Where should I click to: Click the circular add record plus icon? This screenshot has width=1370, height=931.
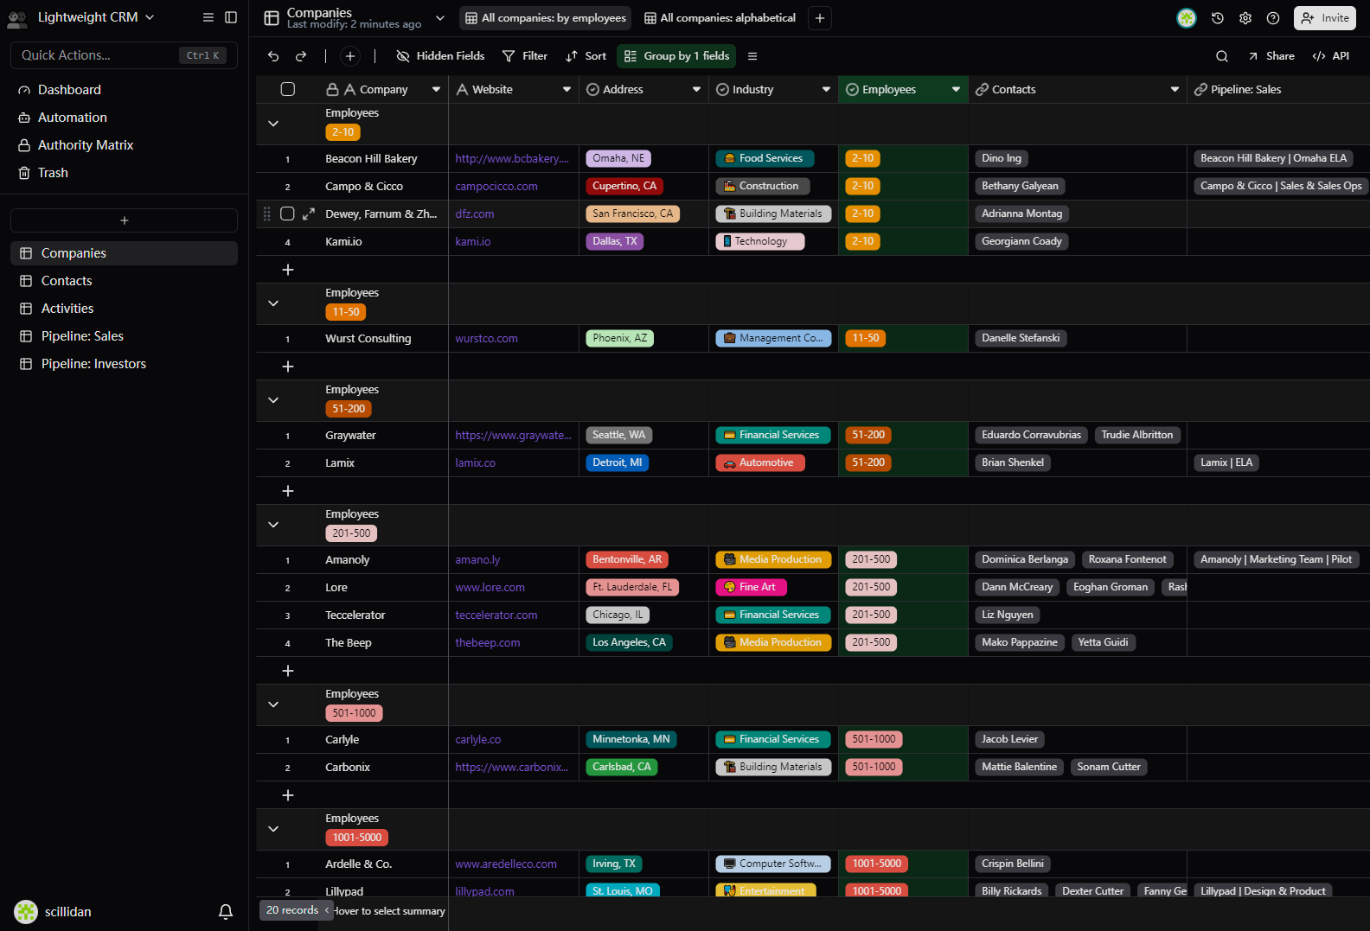[350, 56]
